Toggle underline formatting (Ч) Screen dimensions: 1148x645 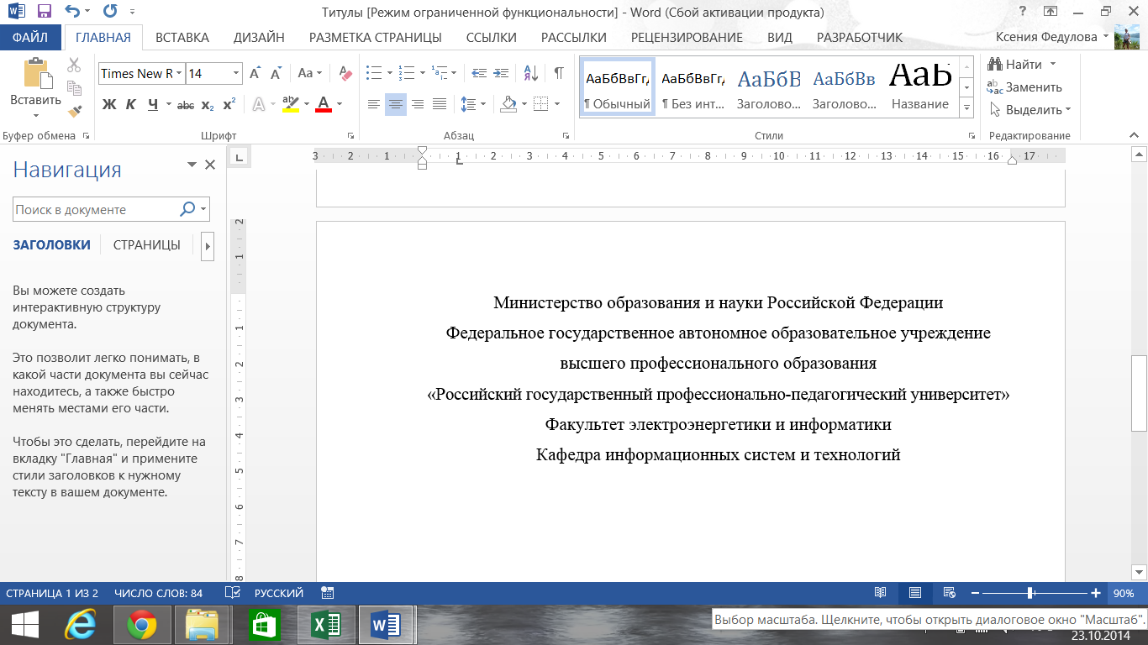(x=153, y=105)
